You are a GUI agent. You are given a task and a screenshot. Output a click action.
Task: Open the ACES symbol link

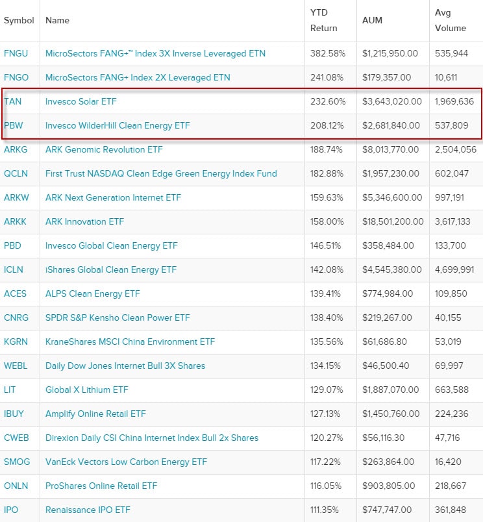(15, 293)
